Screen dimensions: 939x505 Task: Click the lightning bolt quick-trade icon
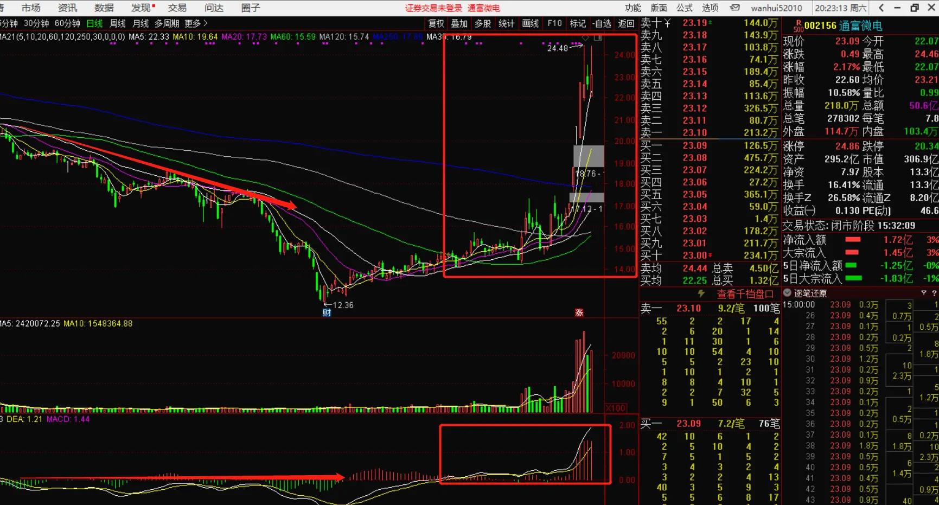click(x=701, y=293)
